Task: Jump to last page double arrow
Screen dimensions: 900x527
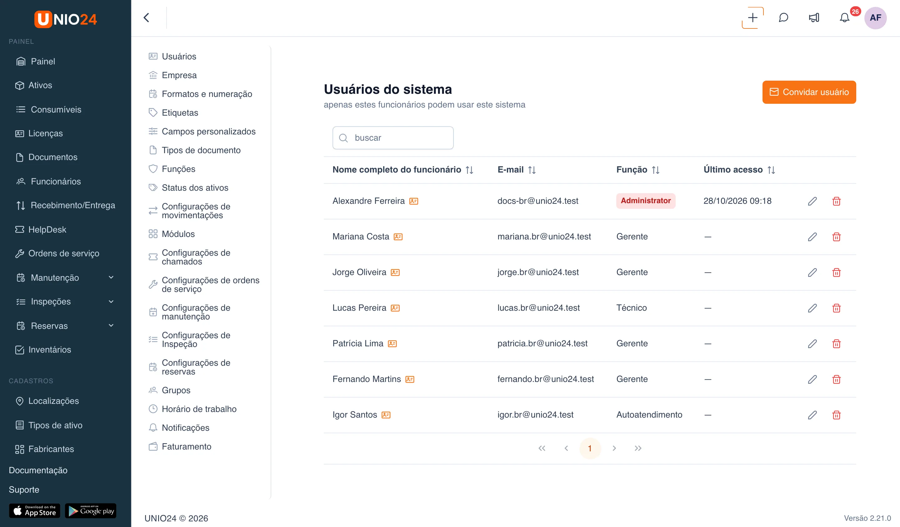Action: pos(638,448)
